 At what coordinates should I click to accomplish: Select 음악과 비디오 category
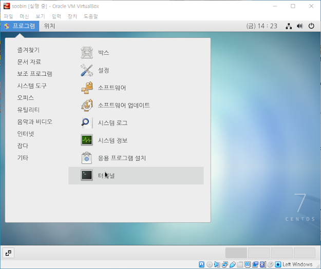coord(34,122)
